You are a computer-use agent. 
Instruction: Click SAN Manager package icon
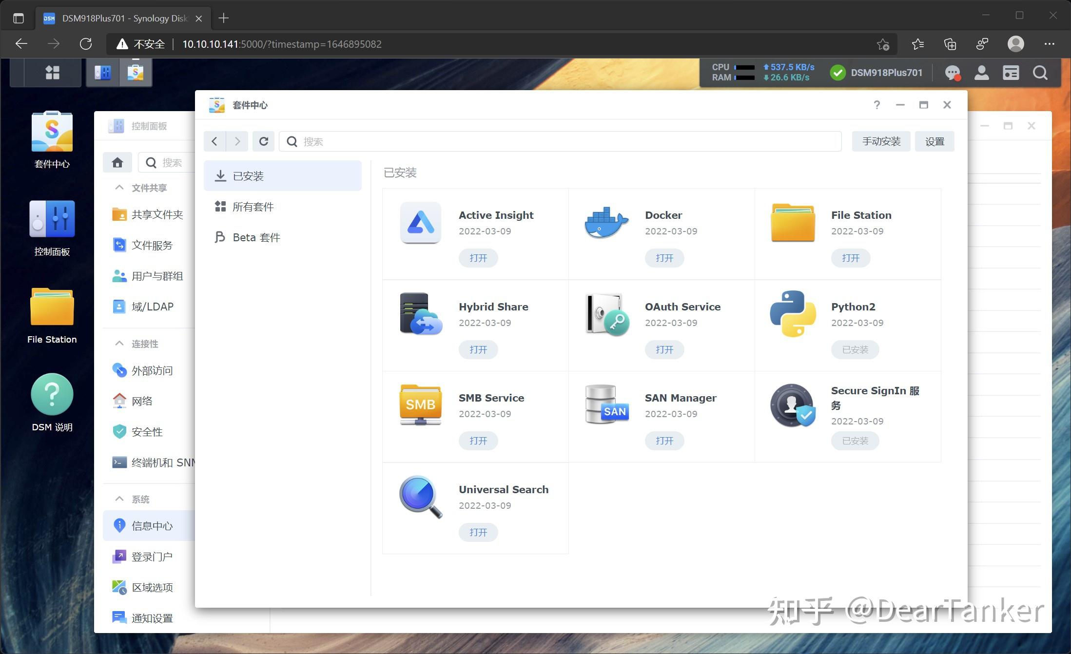pos(606,404)
